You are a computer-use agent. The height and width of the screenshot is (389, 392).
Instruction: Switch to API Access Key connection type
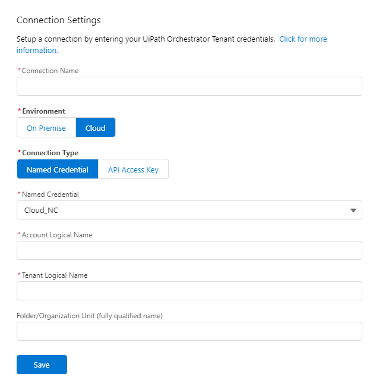(x=133, y=170)
